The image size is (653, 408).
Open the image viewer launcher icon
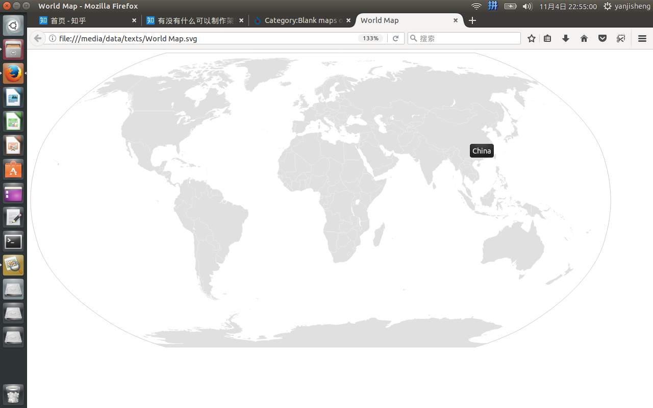coord(13,265)
